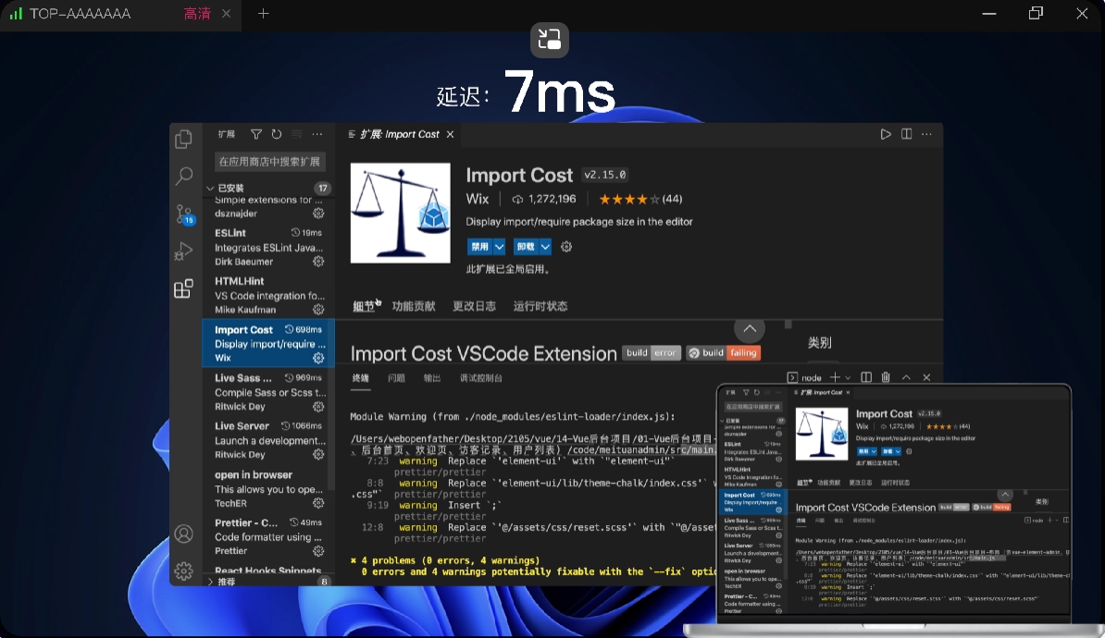This screenshot has width=1105, height=638.
Task: Click the Wix publisher link
Action: coord(478,199)
